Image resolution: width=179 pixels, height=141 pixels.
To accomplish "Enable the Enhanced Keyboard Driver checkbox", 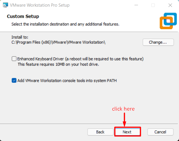I will [x=14, y=59].
